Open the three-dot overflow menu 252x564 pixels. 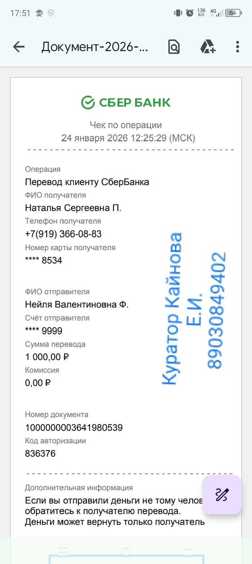tap(237, 46)
